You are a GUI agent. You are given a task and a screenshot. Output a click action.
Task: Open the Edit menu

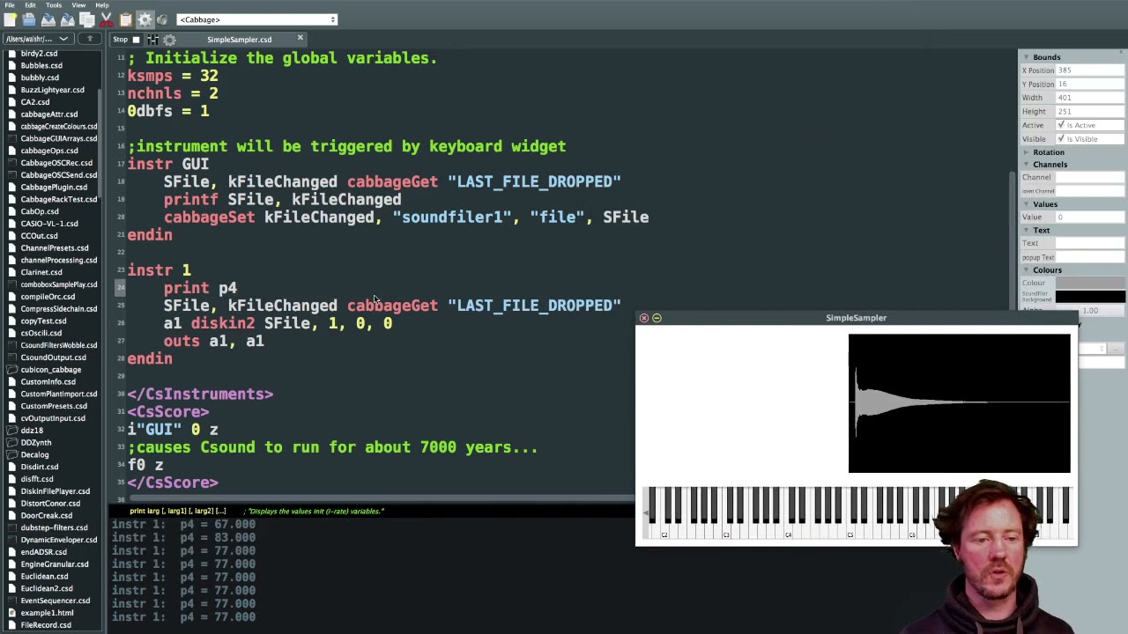30,5
